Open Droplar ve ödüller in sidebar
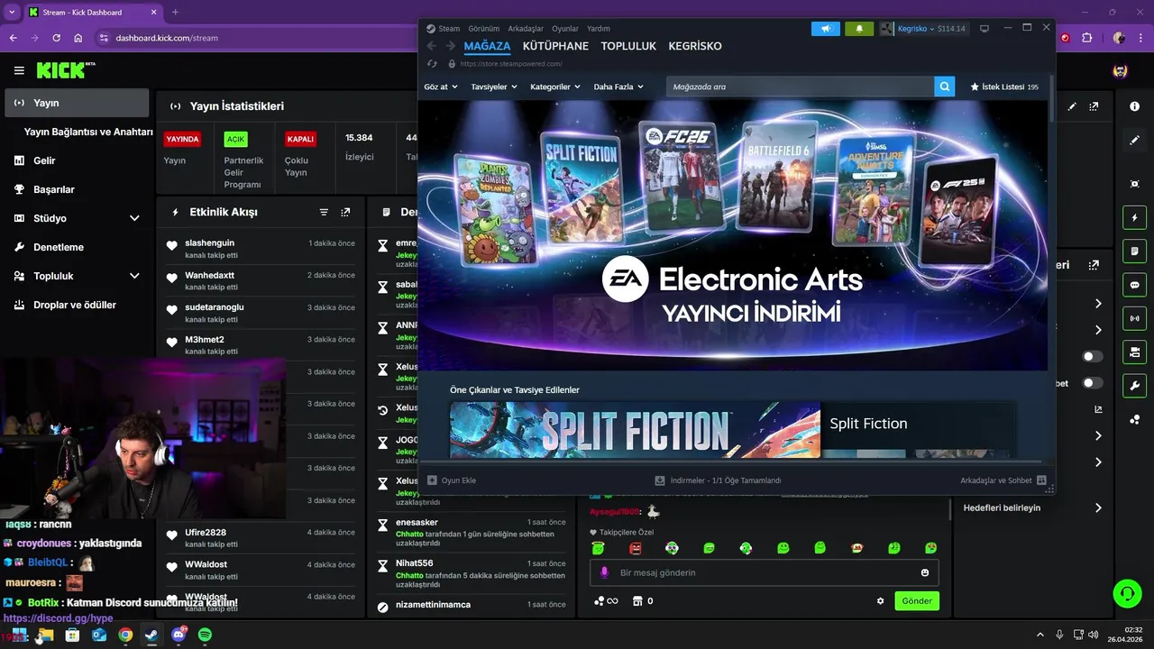Viewport: 1154px width, 649px height. click(x=77, y=305)
